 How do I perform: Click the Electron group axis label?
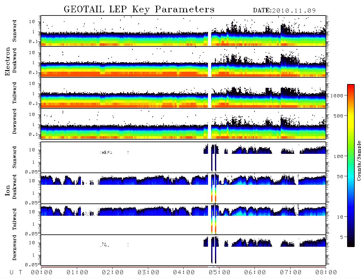pyautogui.click(x=7, y=62)
